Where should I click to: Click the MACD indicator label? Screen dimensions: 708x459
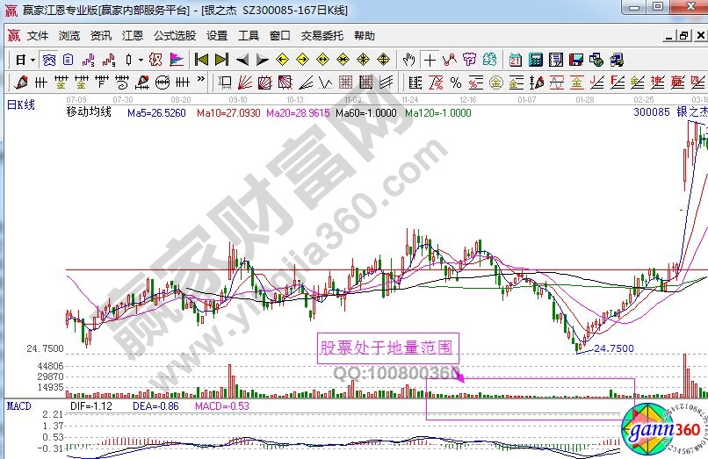point(19,406)
